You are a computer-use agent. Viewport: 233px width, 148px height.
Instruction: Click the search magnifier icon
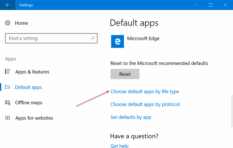point(93,38)
